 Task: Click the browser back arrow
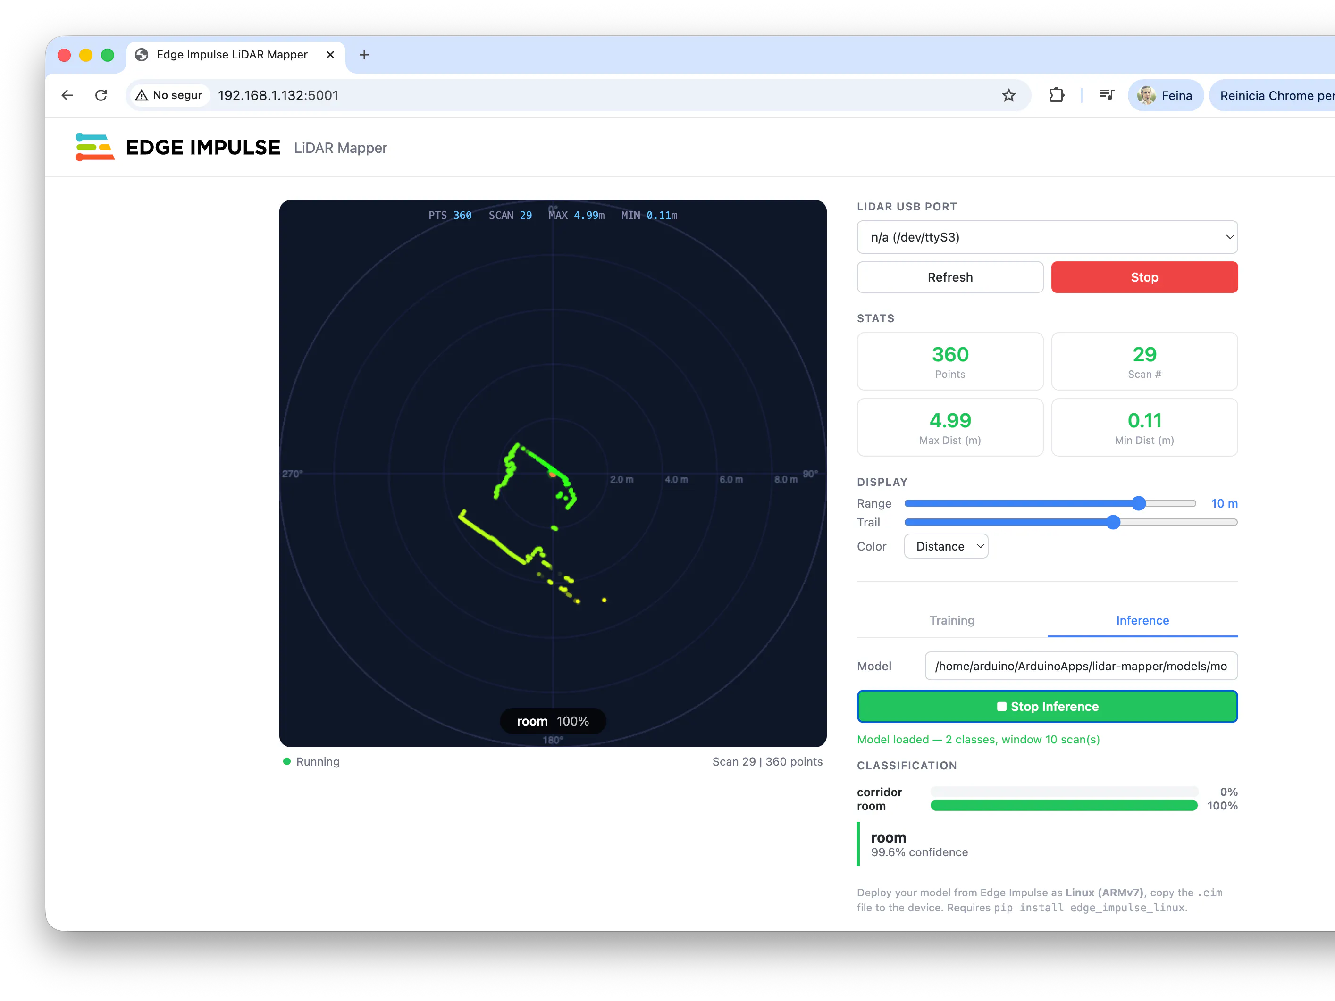(67, 95)
